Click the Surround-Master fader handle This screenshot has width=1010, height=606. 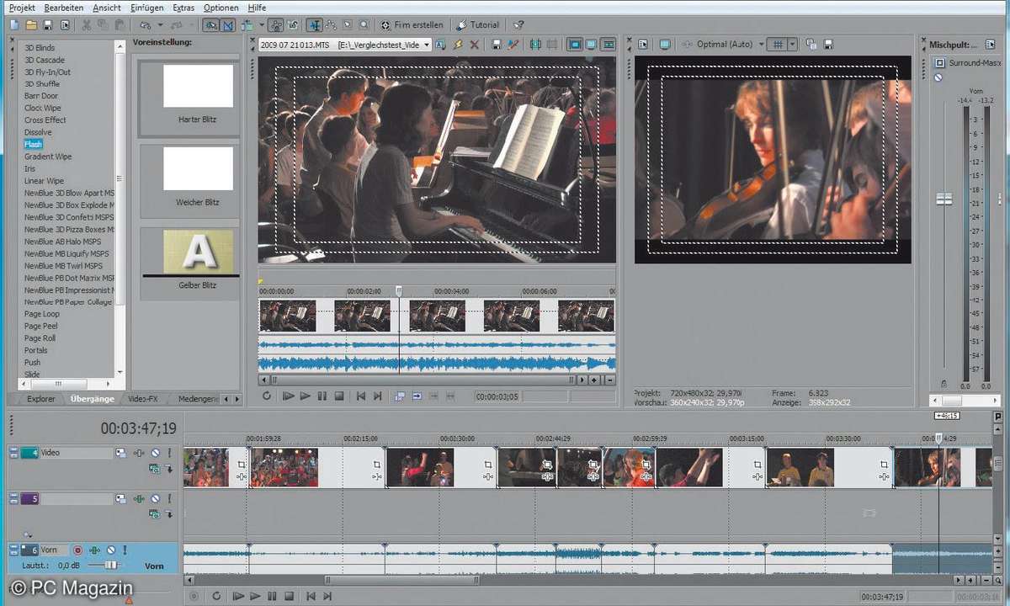944,199
